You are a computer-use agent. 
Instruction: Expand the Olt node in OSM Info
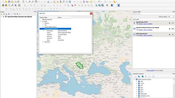[x=43, y=25]
